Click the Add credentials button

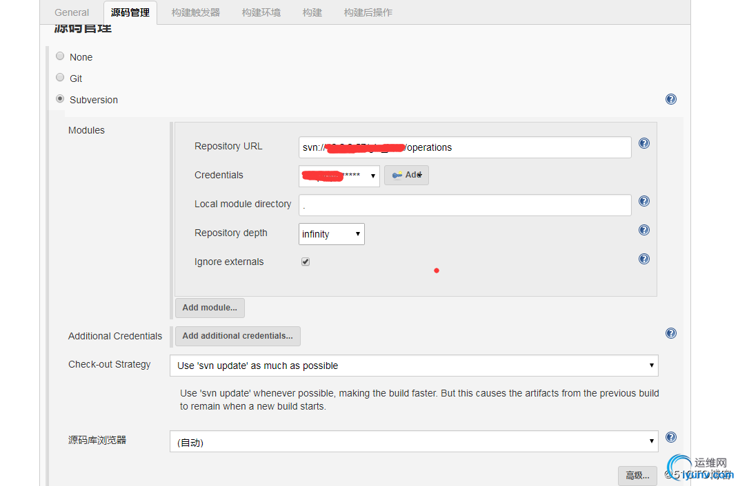pos(406,175)
